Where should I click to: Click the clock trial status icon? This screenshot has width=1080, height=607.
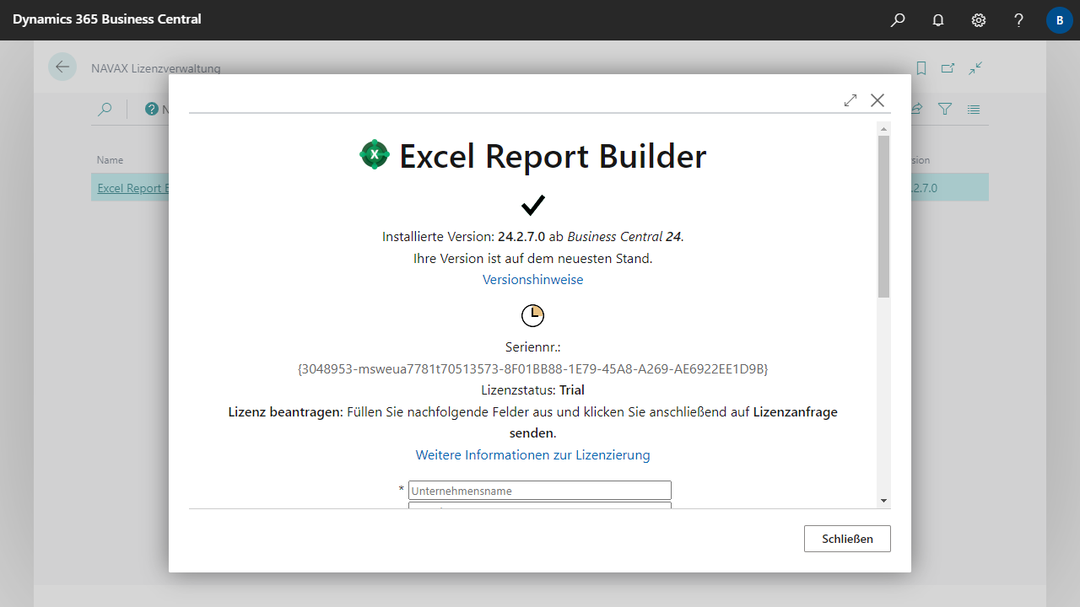click(x=532, y=315)
